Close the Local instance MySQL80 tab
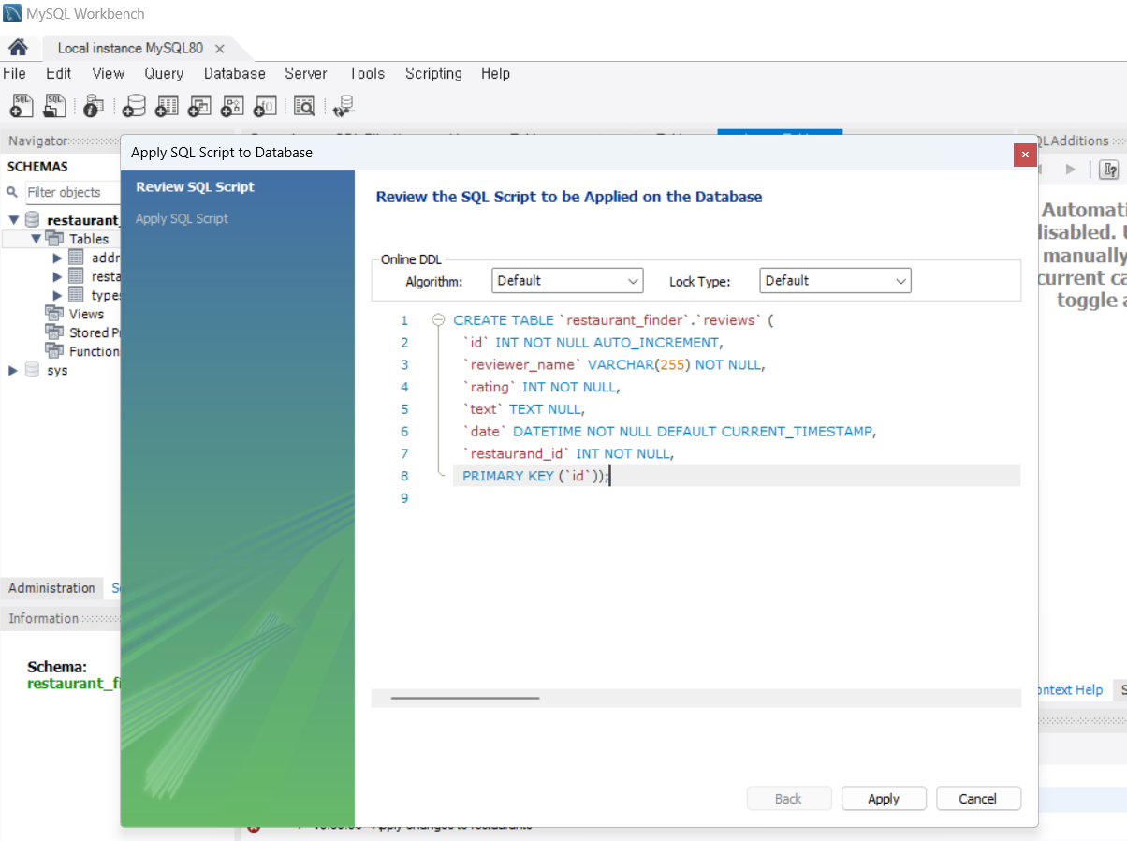1127x841 pixels. [220, 49]
